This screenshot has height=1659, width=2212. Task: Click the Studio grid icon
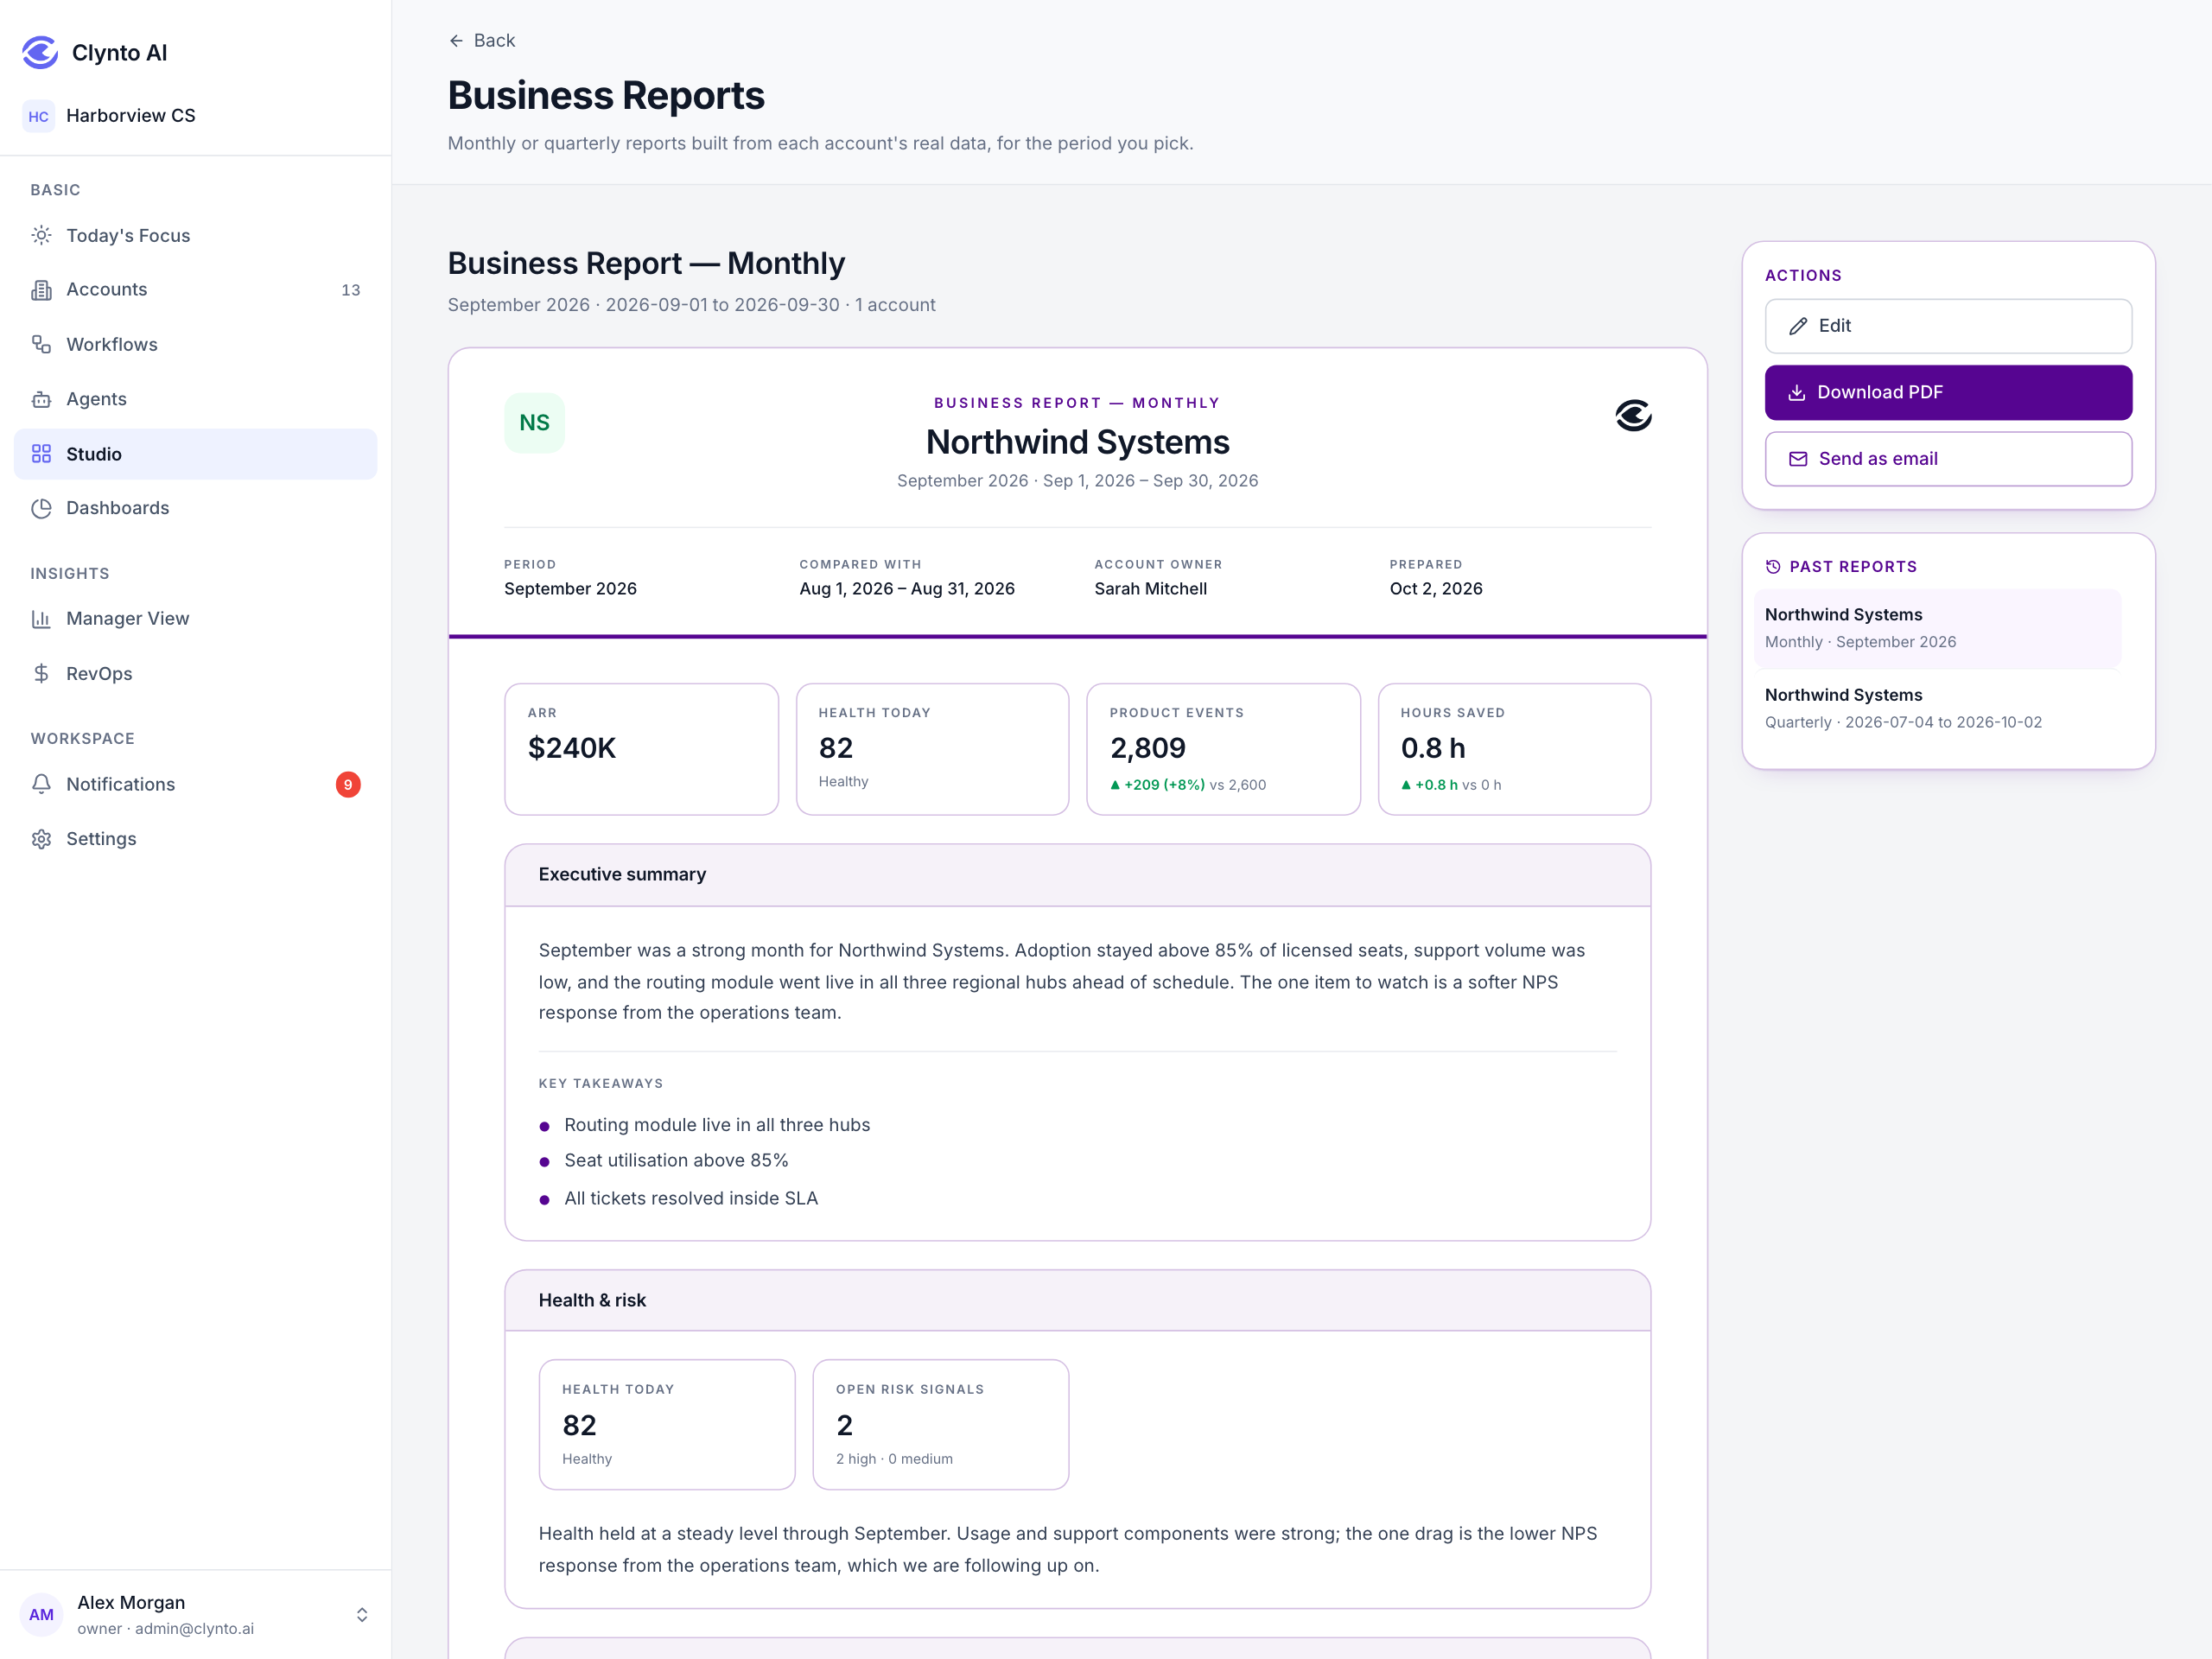click(x=41, y=454)
